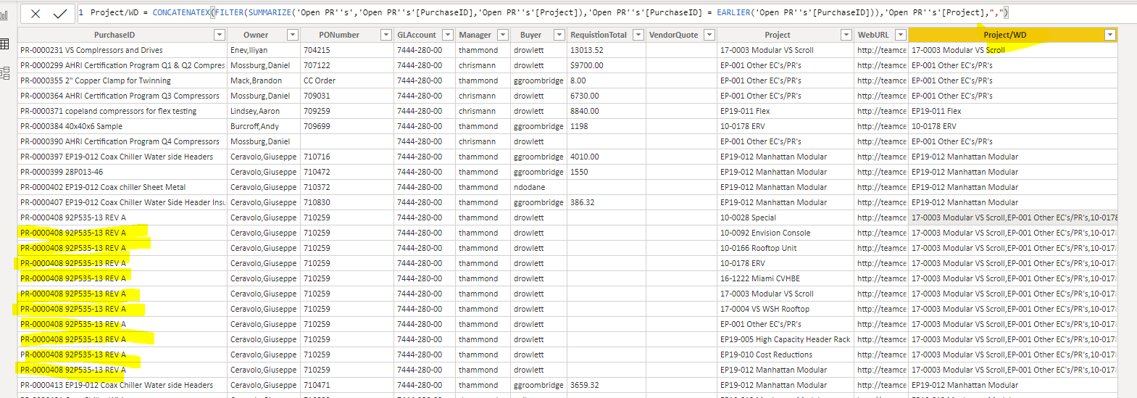This screenshot has height=398, width=1137.
Task: Select cell PR-0000413 EP19-012 Coax Chiller Water side Headers
Action: [122, 385]
